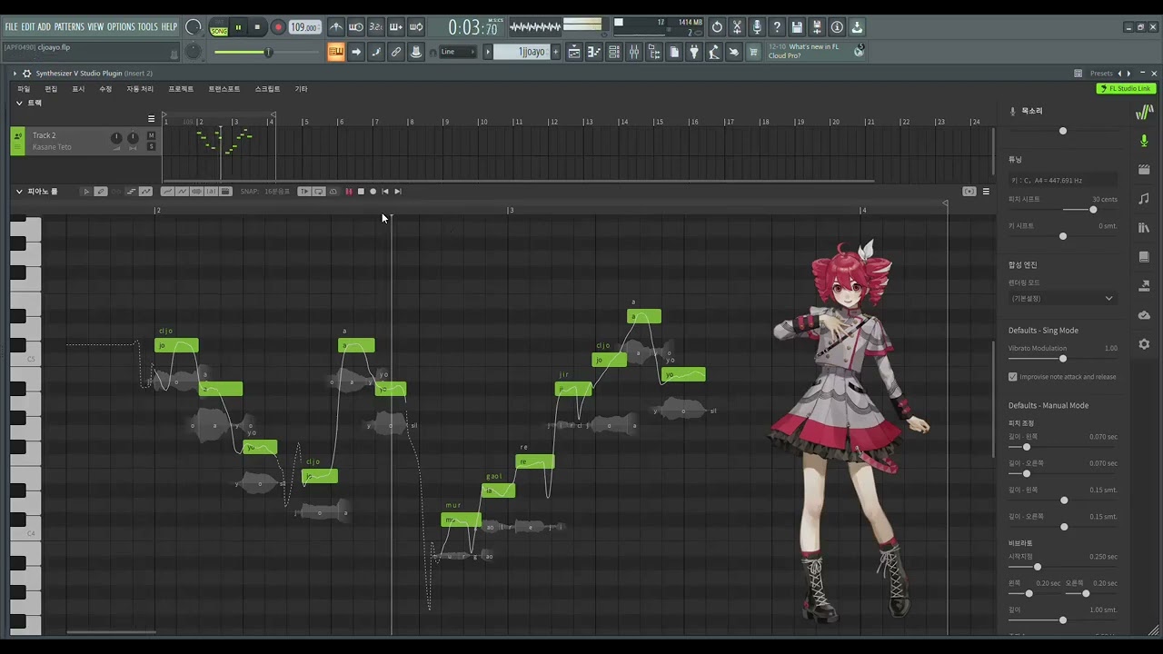Mute Track 2 with M button

[151, 136]
